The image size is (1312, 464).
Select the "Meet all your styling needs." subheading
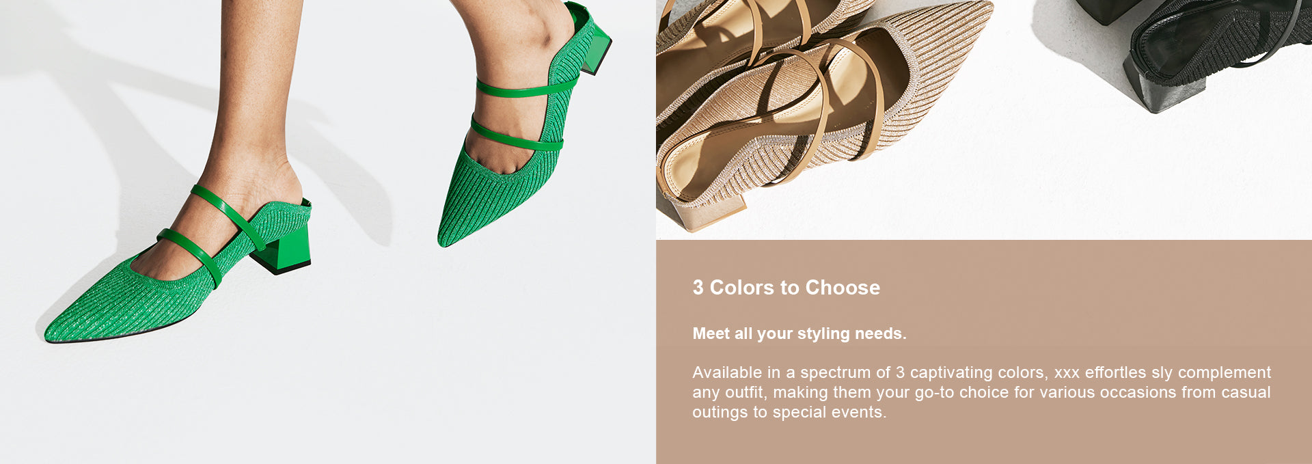pos(799,333)
